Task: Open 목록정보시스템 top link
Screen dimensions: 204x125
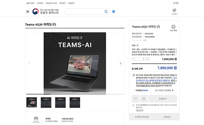Action: [51, 3]
